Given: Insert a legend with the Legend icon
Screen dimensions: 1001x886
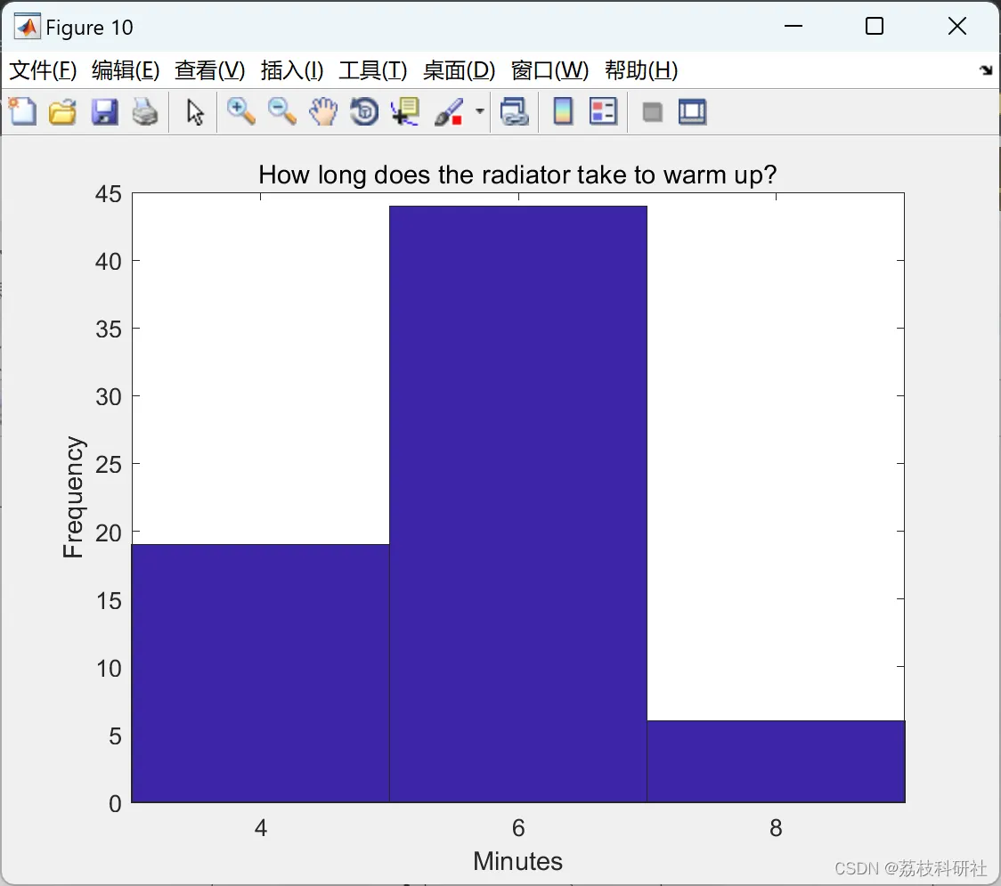Looking at the screenshot, I should coord(603,111).
